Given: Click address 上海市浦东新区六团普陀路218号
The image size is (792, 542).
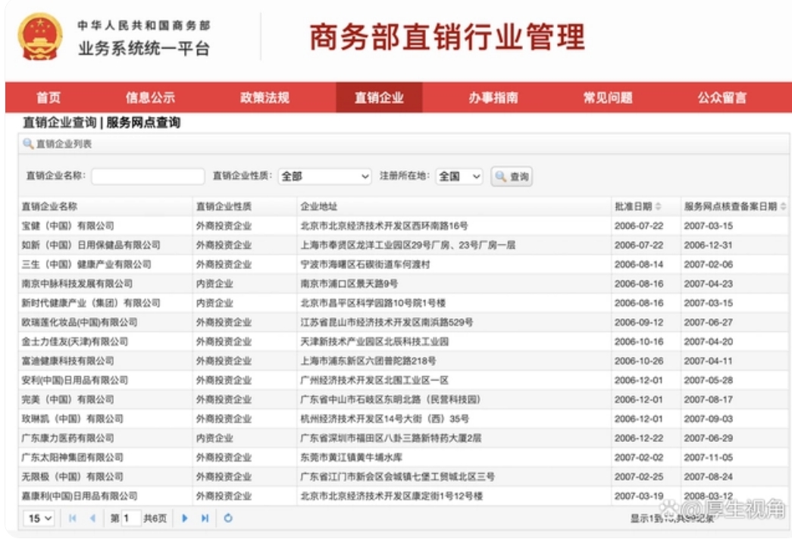Looking at the screenshot, I should [x=368, y=361].
